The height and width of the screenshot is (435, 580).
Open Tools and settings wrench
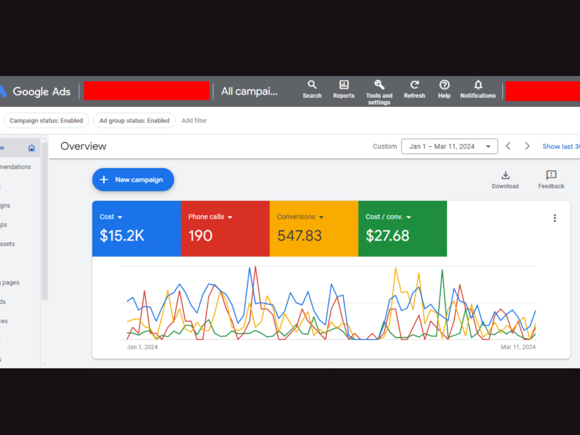[379, 92]
